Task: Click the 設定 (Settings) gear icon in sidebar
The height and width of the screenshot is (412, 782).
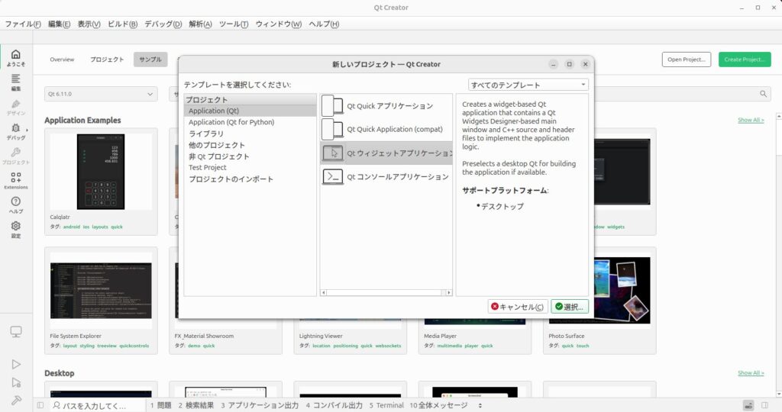Action: [x=16, y=230]
